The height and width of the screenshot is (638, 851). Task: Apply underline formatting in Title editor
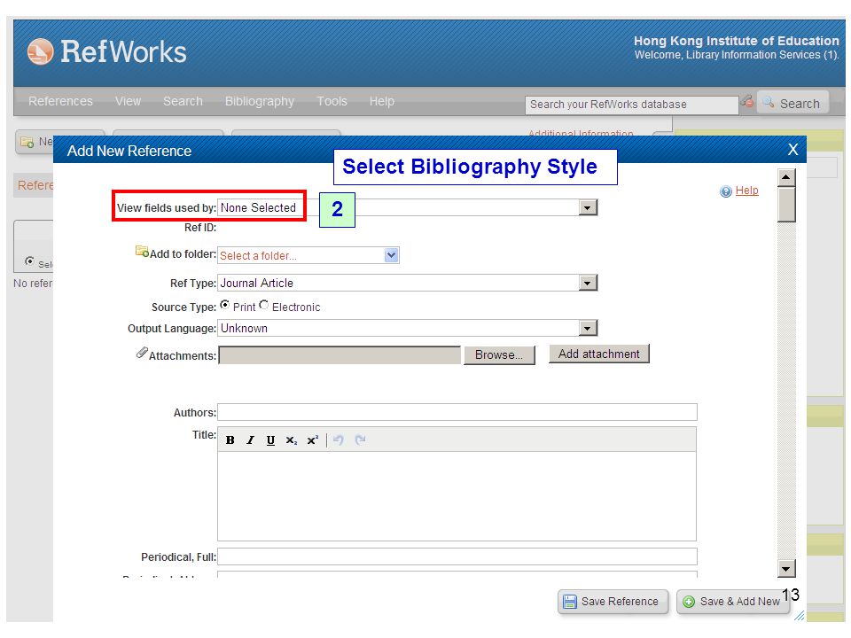(270, 440)
